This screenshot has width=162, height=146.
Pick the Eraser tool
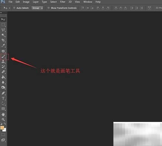tap(3, 72)
